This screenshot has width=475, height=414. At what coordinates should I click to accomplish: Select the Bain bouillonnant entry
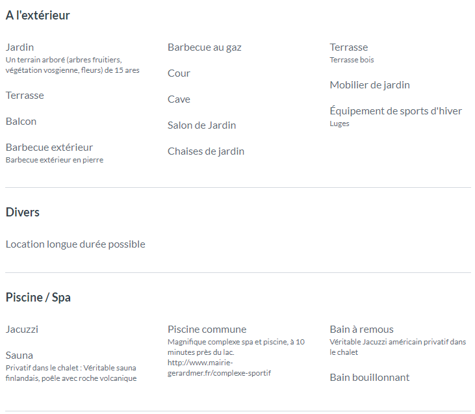tap(369, 378)
